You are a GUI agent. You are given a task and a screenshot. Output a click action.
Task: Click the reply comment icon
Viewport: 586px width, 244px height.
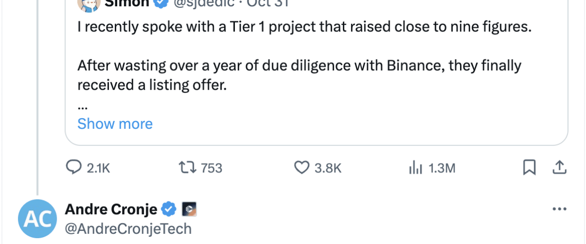73,168
